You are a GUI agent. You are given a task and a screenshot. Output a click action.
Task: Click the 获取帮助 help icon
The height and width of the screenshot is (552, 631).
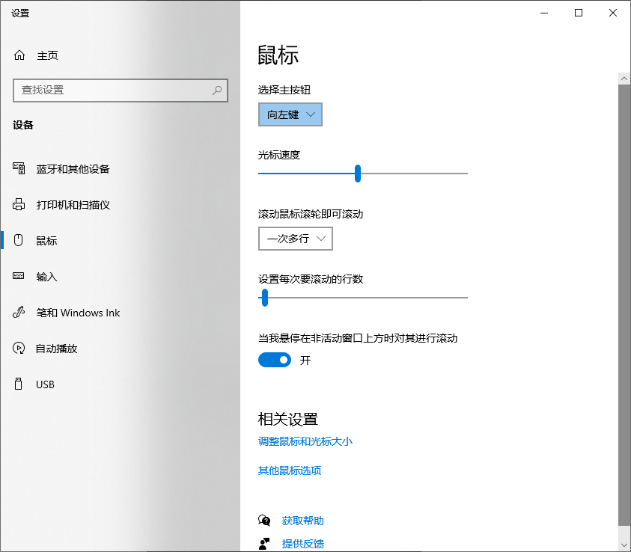pos(264,520)
